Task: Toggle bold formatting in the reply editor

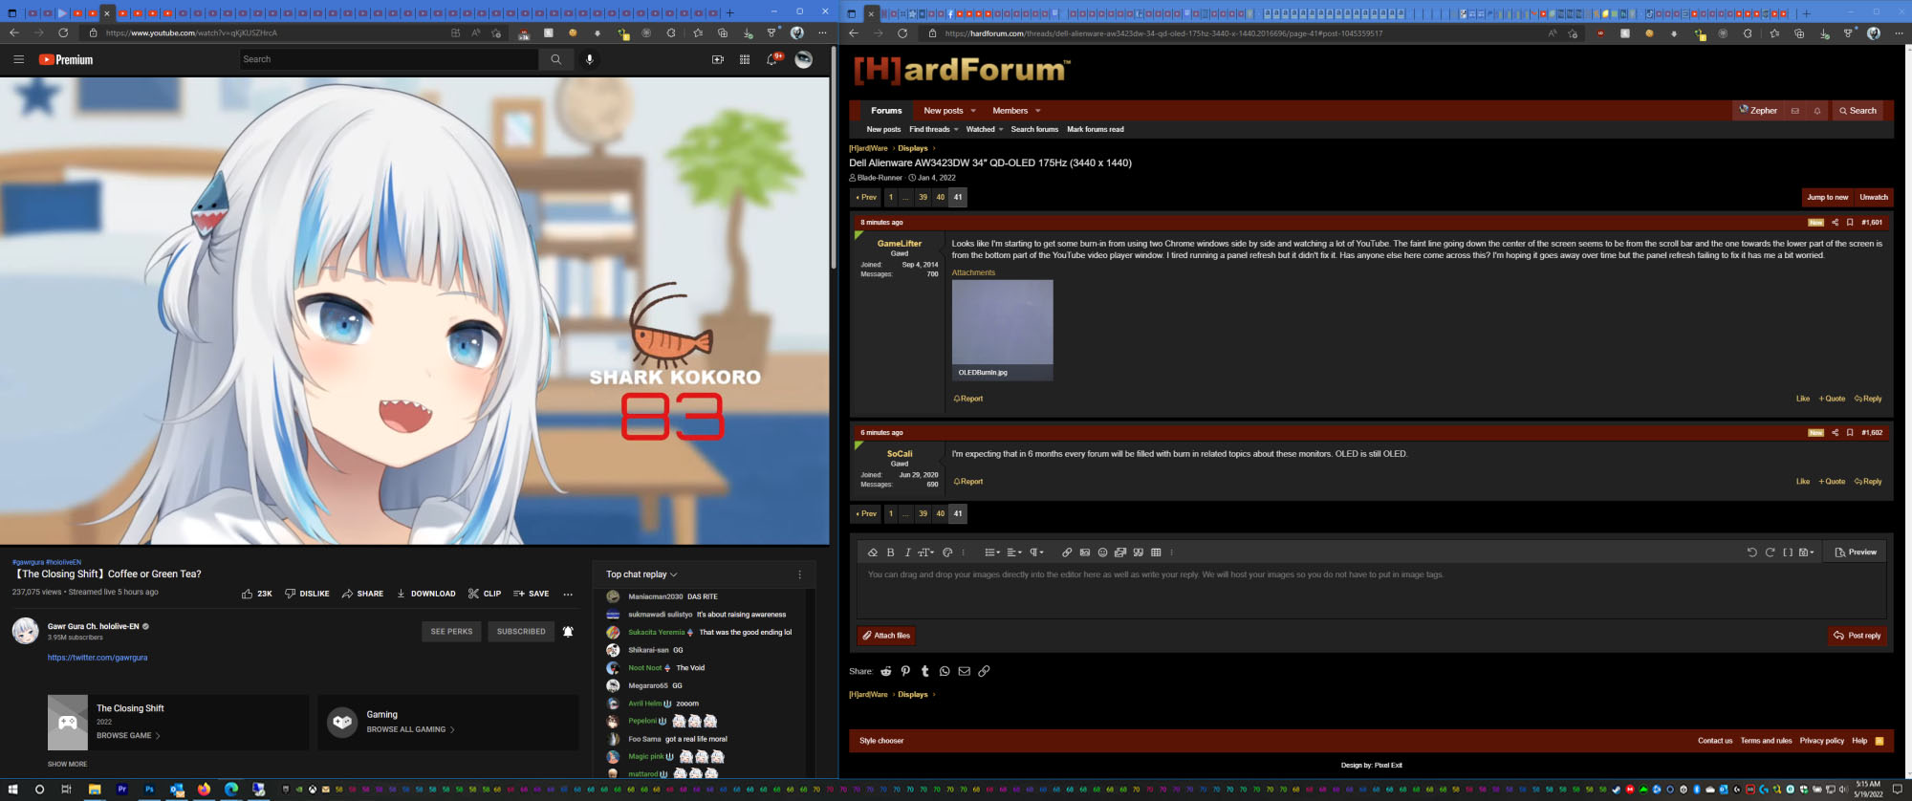Action: [890, 552]
